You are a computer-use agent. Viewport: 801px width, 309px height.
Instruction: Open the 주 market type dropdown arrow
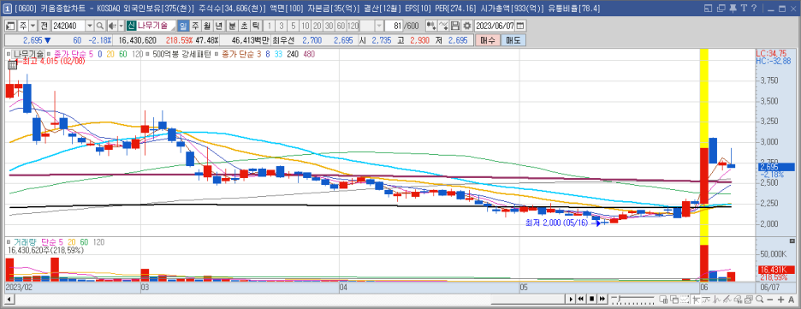coord(33,26)
